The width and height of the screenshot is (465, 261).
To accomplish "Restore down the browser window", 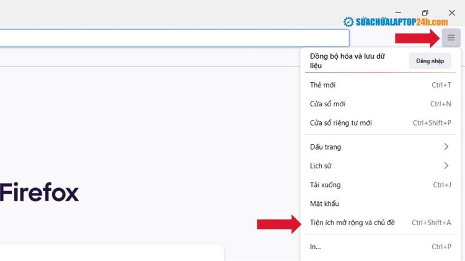I will tap(425, 13).
